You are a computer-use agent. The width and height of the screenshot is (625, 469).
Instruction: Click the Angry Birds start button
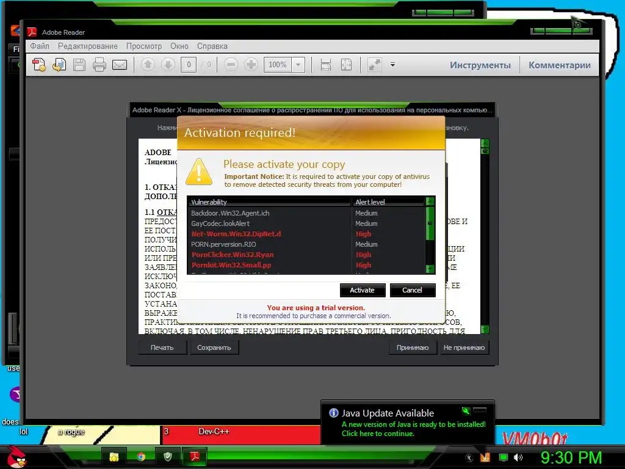(x=16, y=457)
